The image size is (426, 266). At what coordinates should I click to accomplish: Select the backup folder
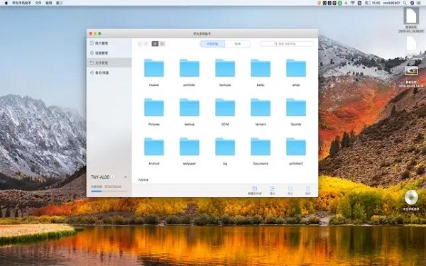[x=190, y=107]
